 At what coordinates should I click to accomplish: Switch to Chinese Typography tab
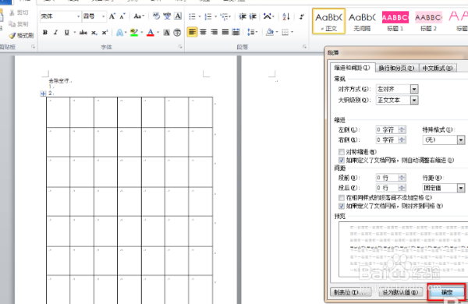coord(438,68)
